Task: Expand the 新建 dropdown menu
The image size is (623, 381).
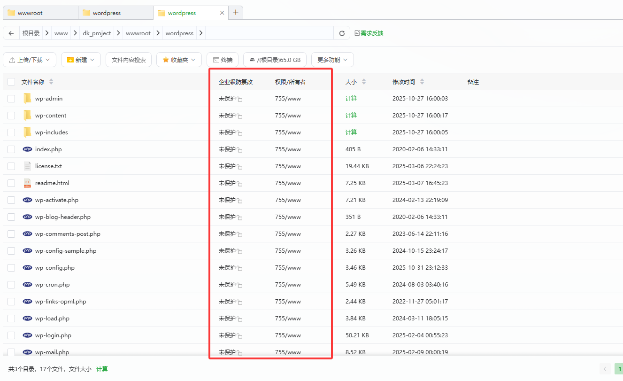Action: pos(81,60)
